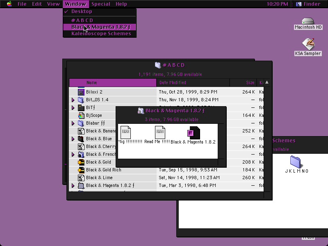Click the Black & Magenta 1.8.2 ƒ window title bar
Screen dimensions: 328x246
tap(171, 111)
